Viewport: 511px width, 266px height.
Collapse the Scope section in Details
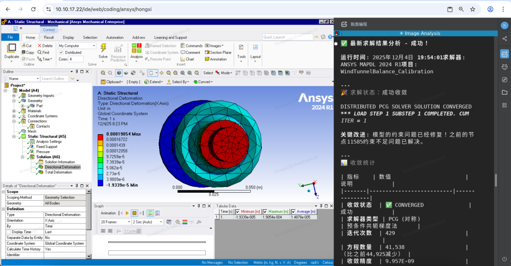tap(4, 192)
